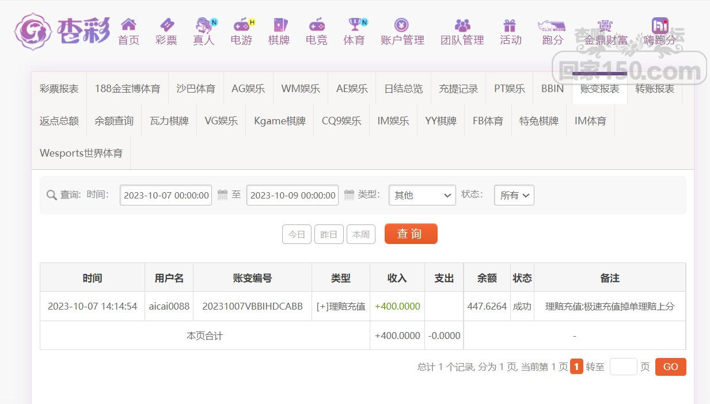Image resolution: width=710 pixels, height=404 pixels.
Task: Select the 账变报表 tab
Action: [x=599, y=89]
